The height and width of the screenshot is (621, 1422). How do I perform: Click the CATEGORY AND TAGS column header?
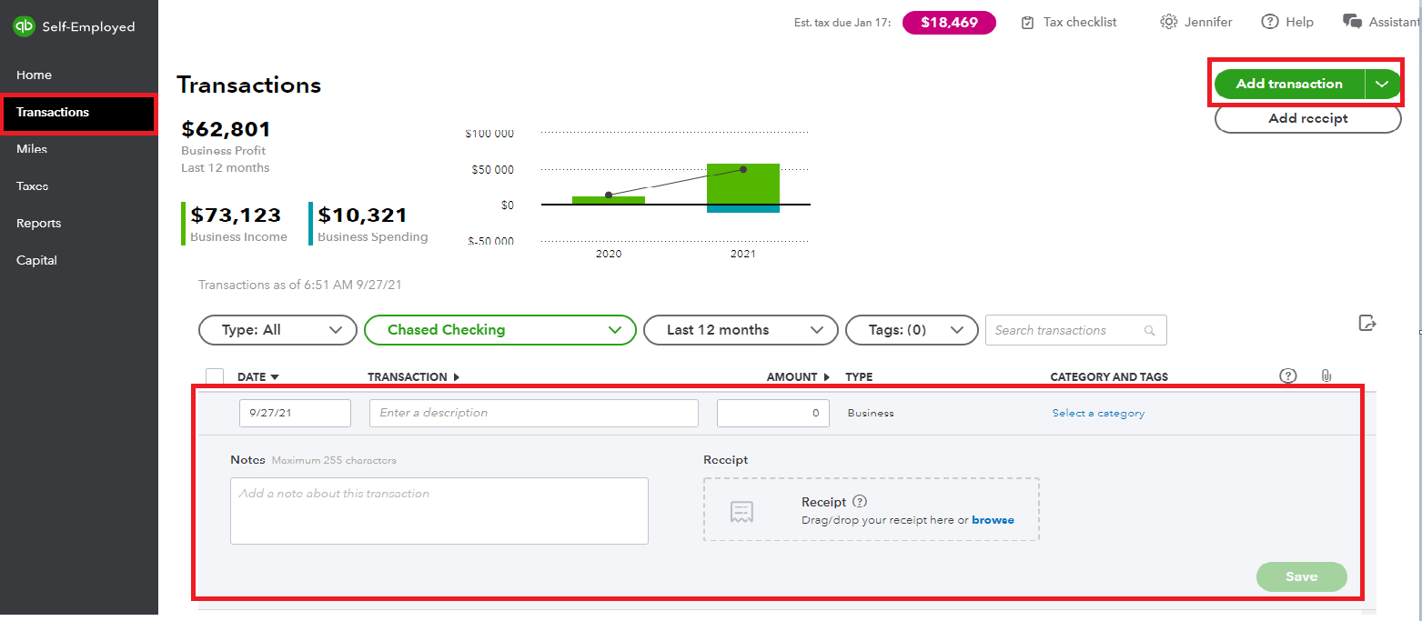point(1109,376)
